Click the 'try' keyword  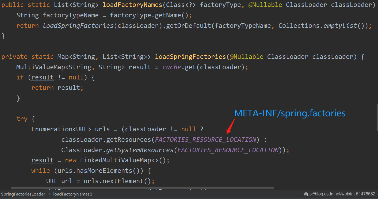coord(22,119)
